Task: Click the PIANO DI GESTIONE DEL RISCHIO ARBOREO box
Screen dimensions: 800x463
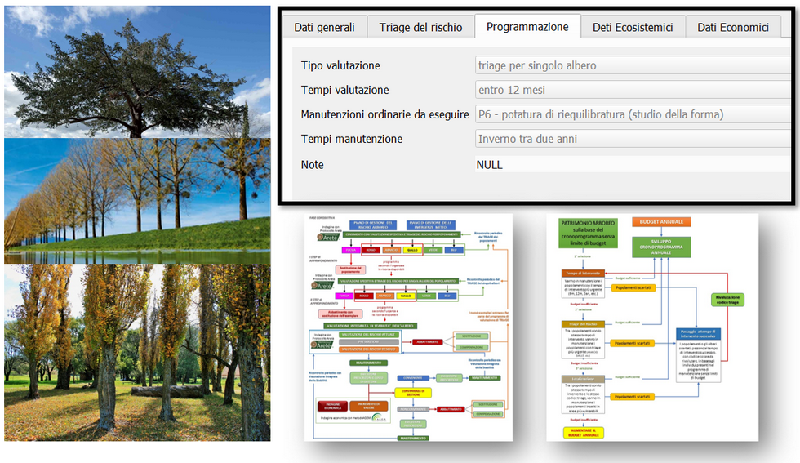Action: pyautogui.click(x=373, y=225)
